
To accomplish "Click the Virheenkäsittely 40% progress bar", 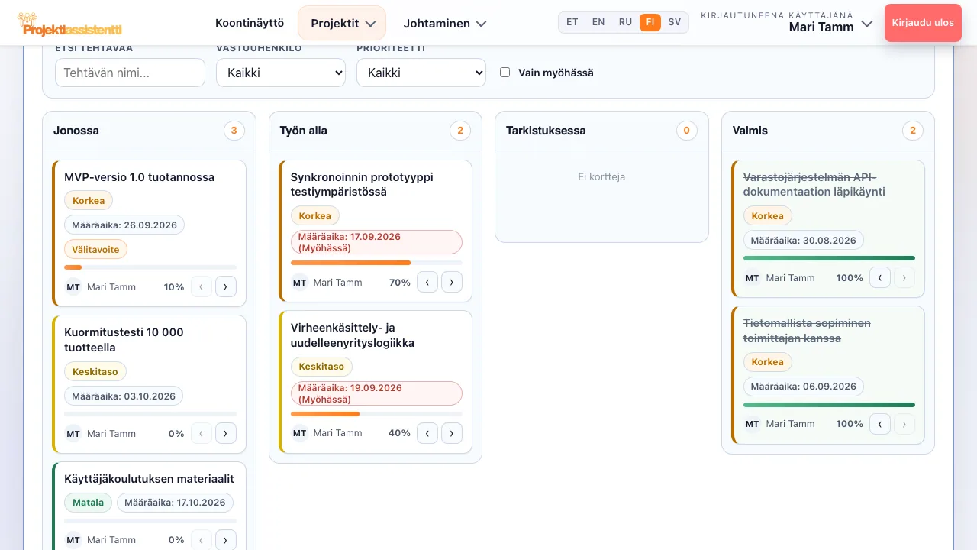I will point(376,414).
